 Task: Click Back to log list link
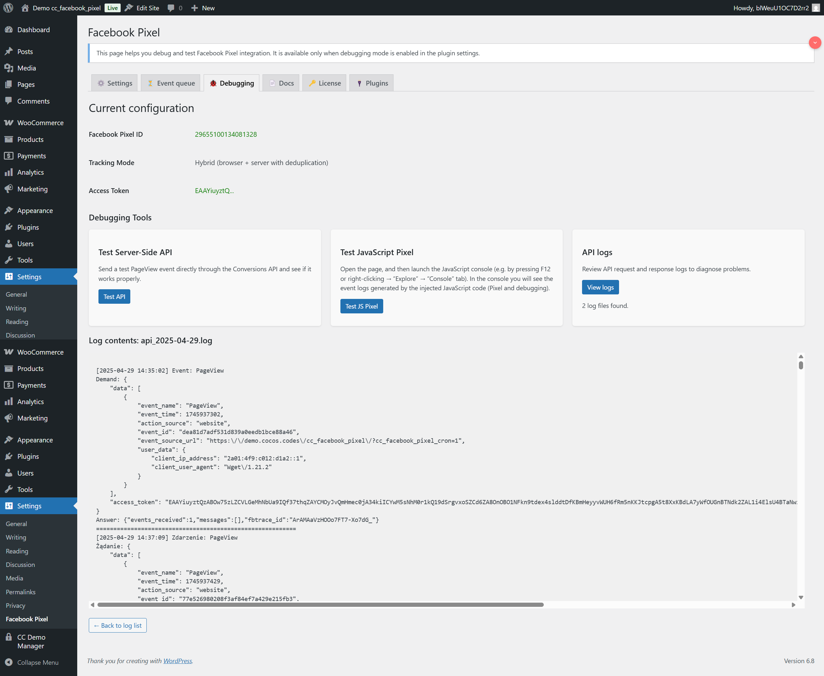point(118,625)
